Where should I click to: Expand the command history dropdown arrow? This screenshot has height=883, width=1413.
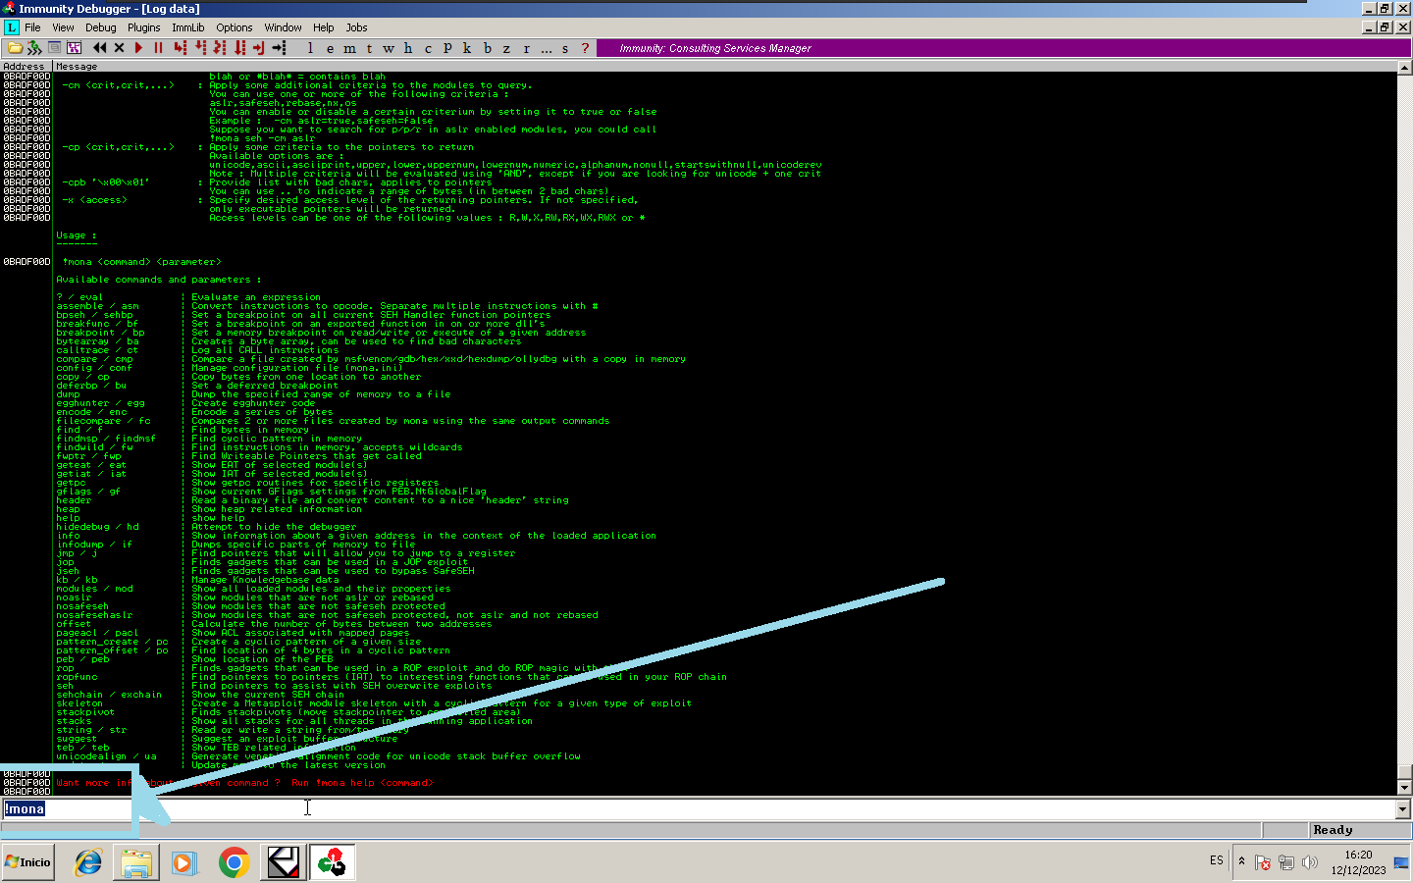point(1403,809)
